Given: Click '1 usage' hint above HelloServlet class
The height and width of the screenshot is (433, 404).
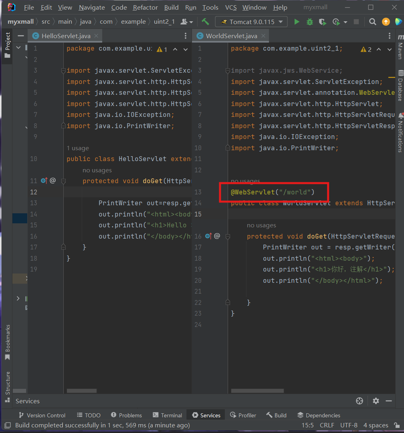Looking at the screenshot, I should click(x=78, y=148).
